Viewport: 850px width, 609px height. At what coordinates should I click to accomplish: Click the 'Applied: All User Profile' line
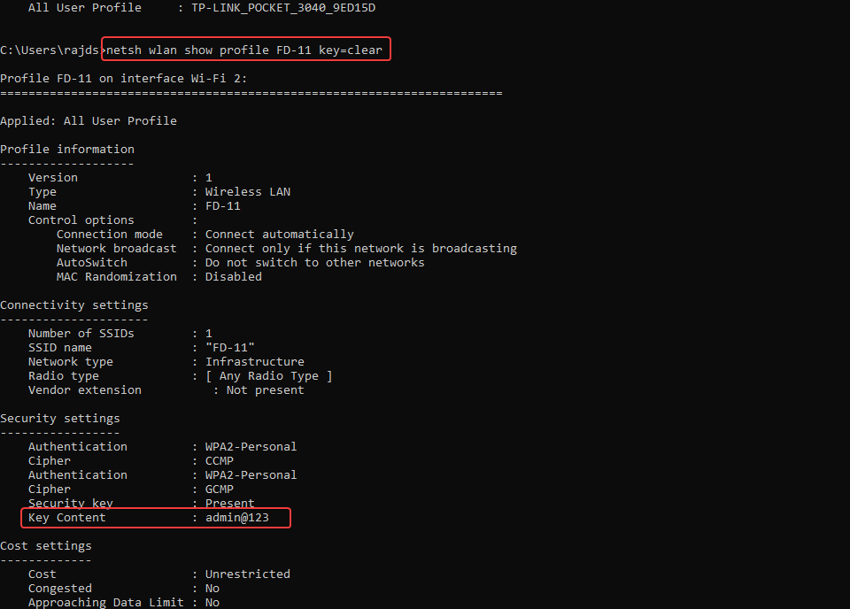89,120
